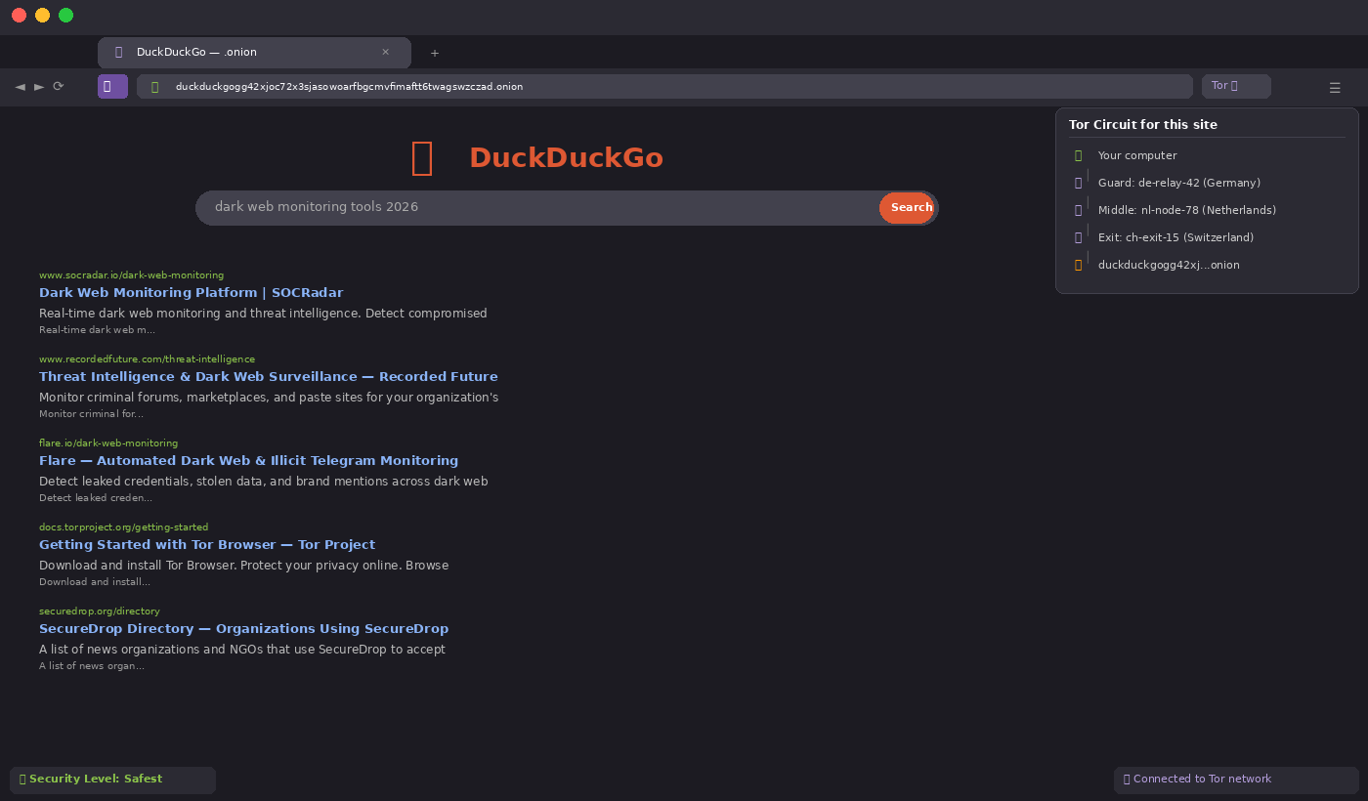Click the forward navigation arrow
Image resolution: width=1368 pixels, height=801 pixels.
pos(39,86)
